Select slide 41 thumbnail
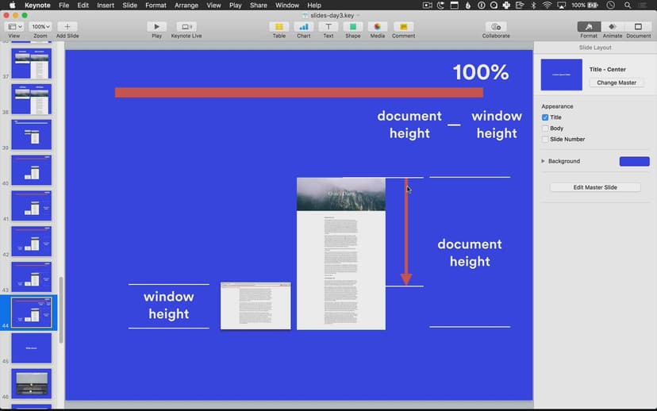This screenshot has height=411, width=657. pos(32,205)
